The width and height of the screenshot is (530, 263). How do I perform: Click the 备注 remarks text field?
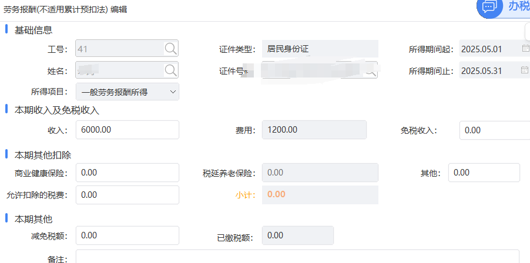tap(297, 257)
